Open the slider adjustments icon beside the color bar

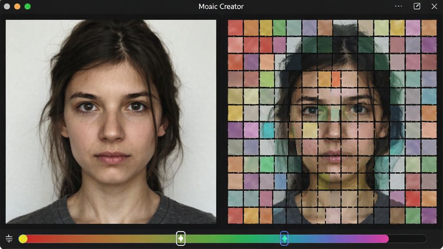coord(9,239)
